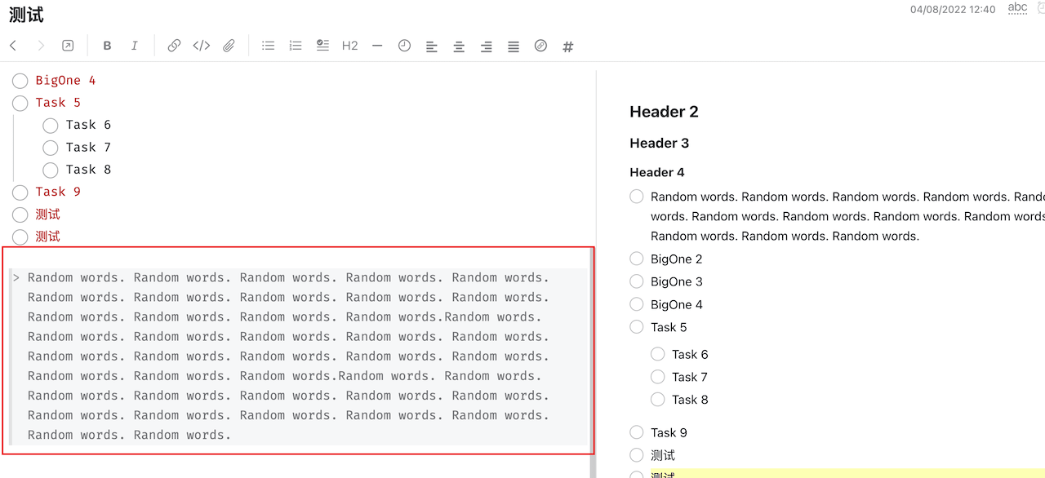
Task: Mark Task 8 done in the editor
Action: [51, 170]
